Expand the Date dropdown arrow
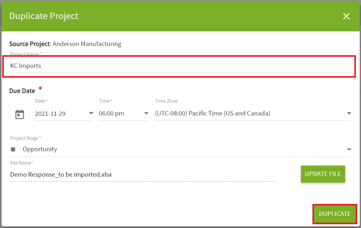361x228 pixels. (91, 113)
